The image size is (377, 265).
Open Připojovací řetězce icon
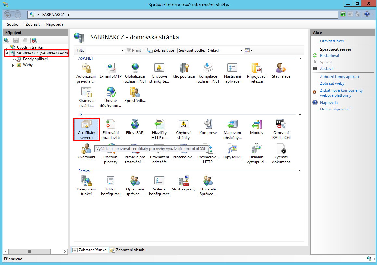pyautogui.click(x=257, y=73)
